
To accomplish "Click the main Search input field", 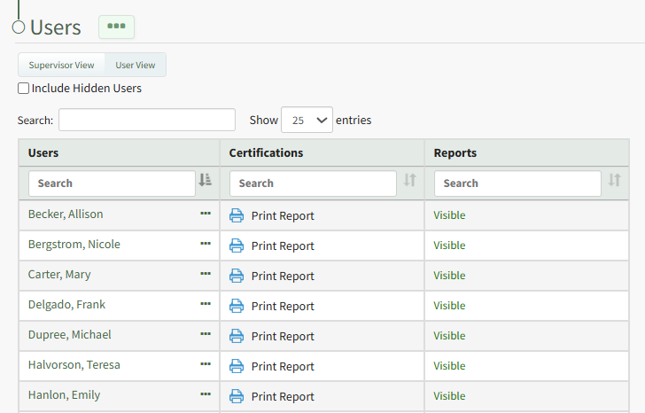I will pos(146,120).
